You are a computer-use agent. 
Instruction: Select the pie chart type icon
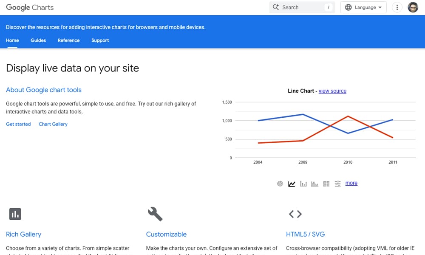(x=280, y=183)
